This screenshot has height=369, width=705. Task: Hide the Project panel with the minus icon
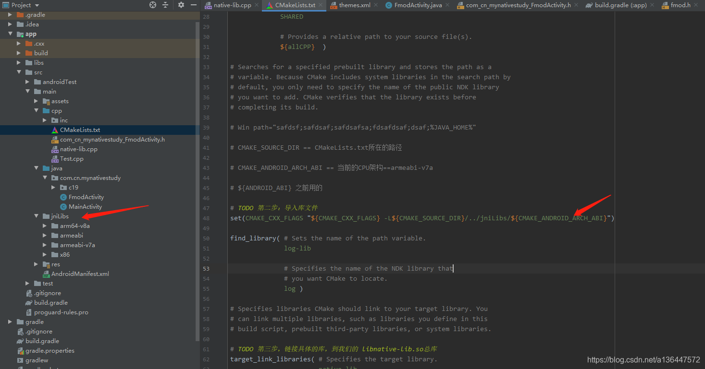pyautogui.click(x=193, y=5)
